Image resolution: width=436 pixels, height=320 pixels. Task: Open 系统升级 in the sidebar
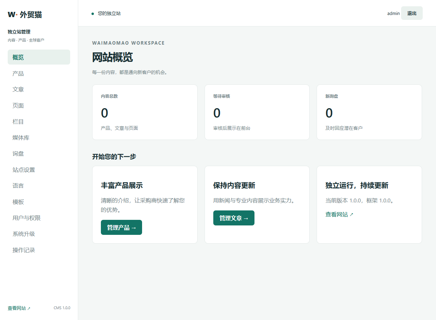pos(39,234)
